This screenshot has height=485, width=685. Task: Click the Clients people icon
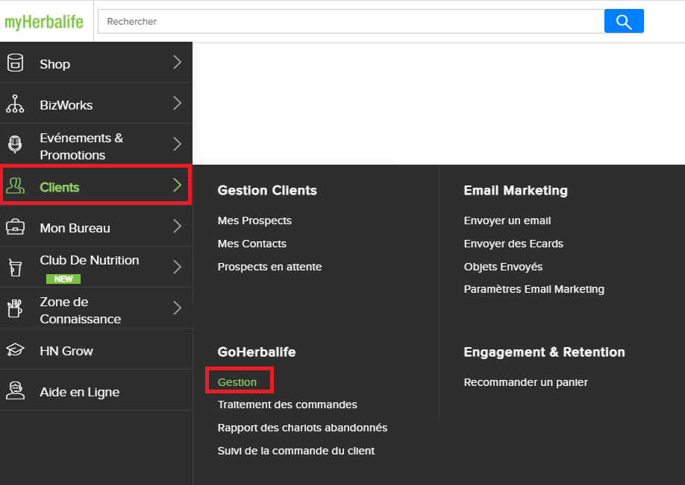pos(15,186)
